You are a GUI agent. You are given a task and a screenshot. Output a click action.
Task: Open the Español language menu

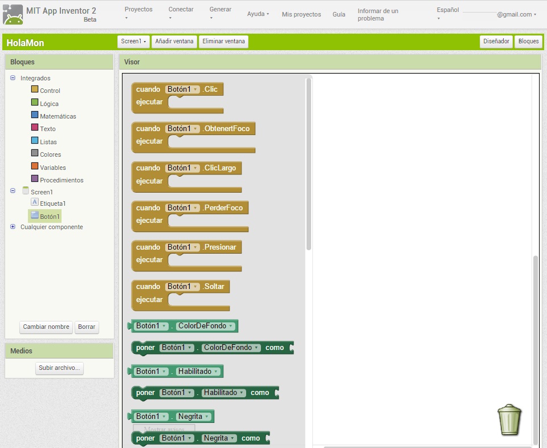tap(448, 14)
